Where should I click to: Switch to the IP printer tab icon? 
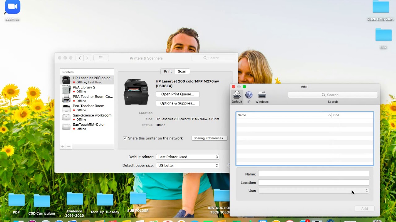pos(249,97)
